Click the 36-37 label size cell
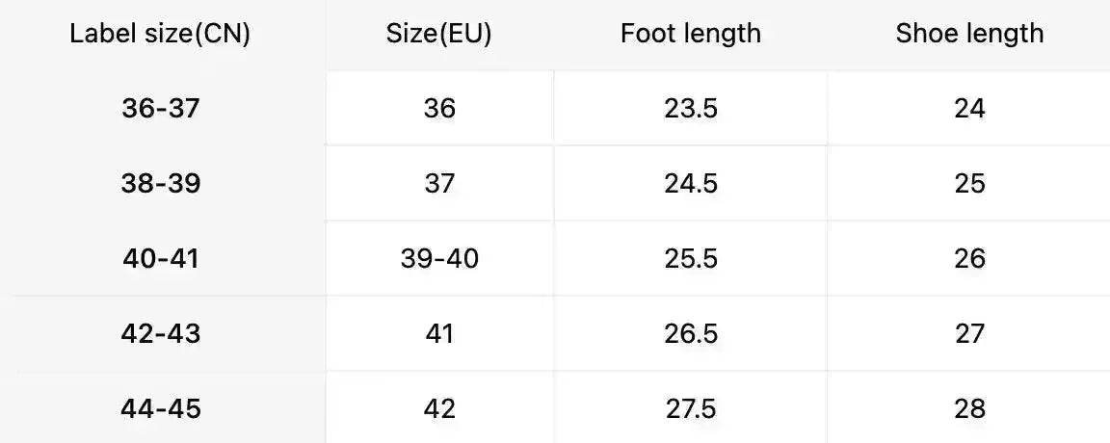 pos(161,108)
